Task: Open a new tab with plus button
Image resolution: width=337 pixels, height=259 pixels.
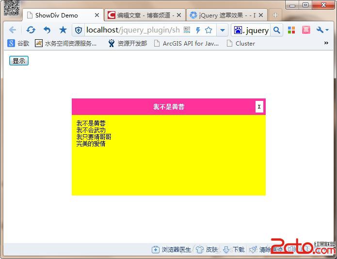Action: pyautogui.click(x=275, y=15)
